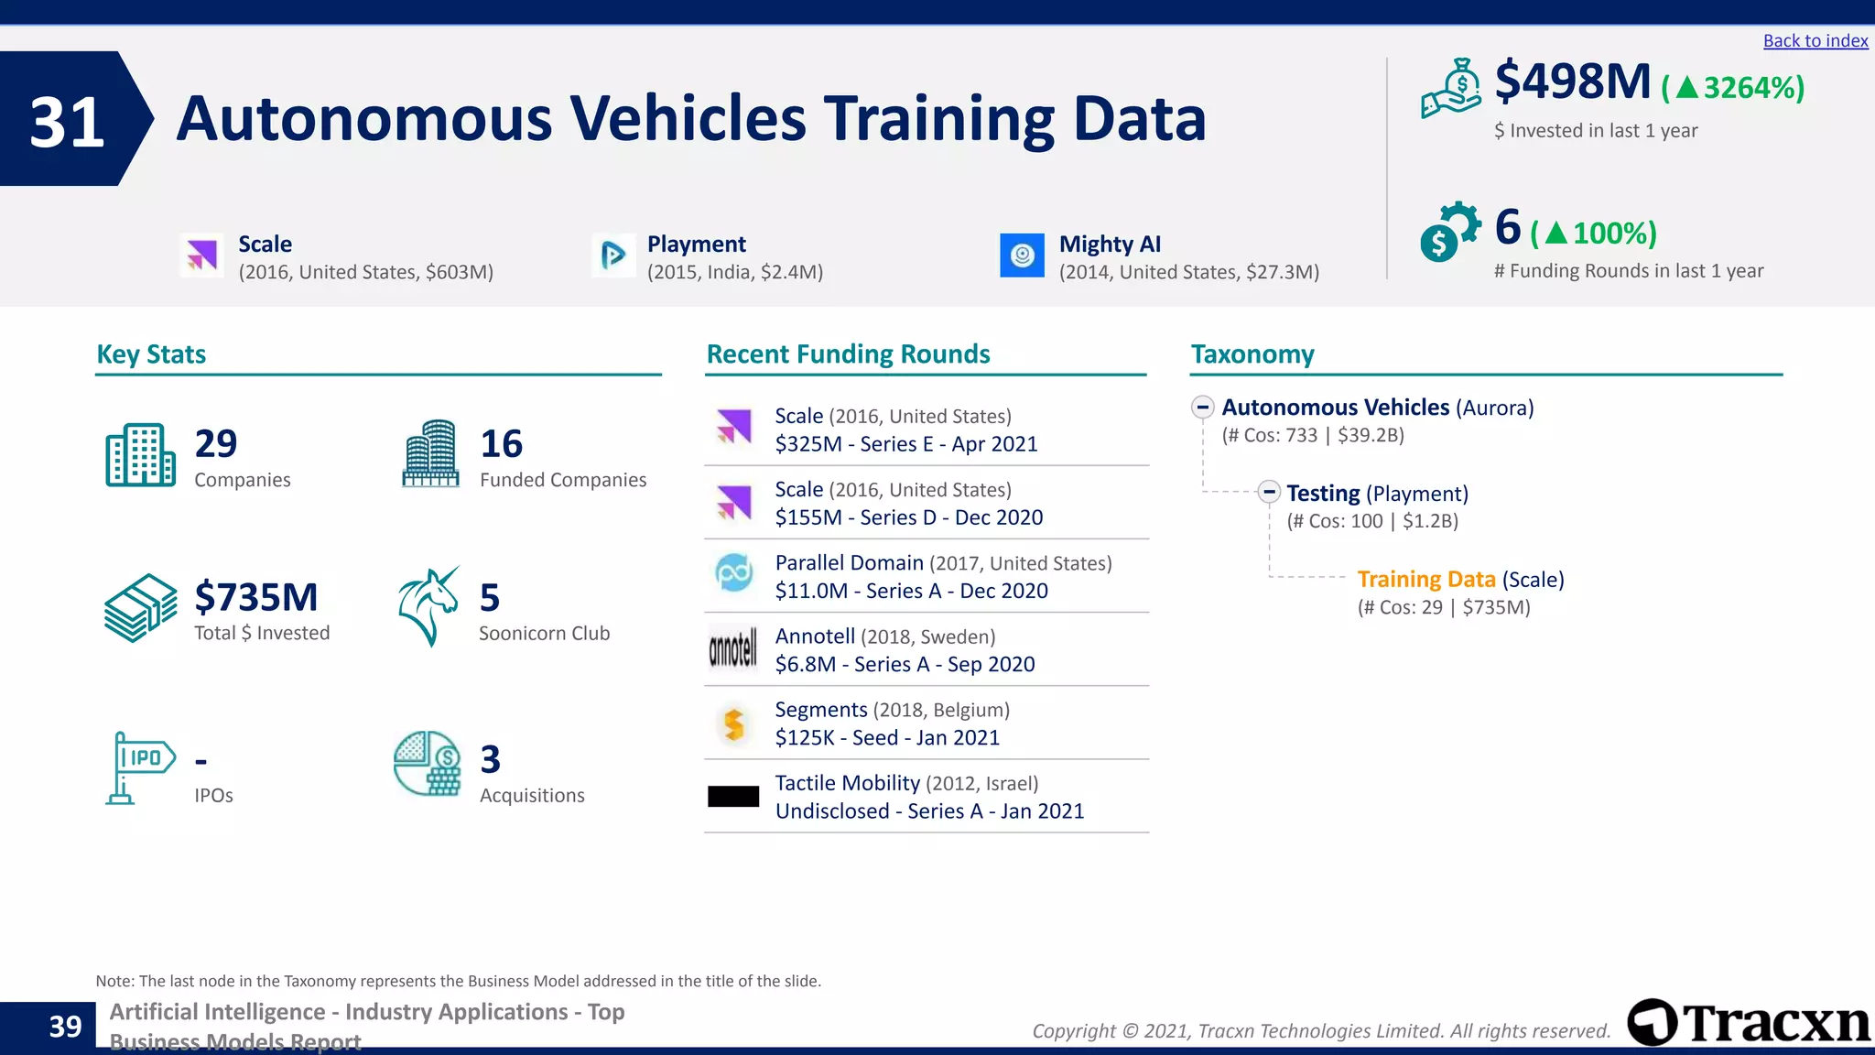Select Testing (Playment) in the taxonomy
The image size is (1875, 1055).
(1378, 494)
